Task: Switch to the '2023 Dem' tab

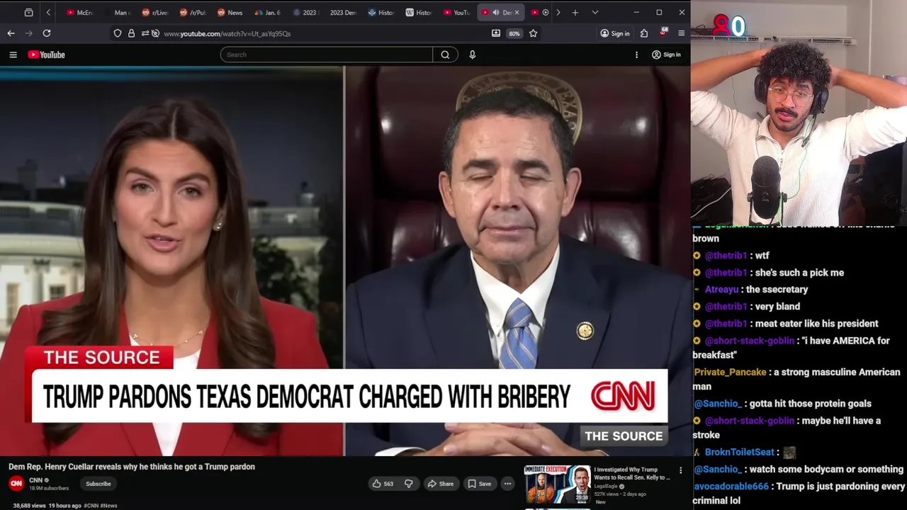Action: 343,12
